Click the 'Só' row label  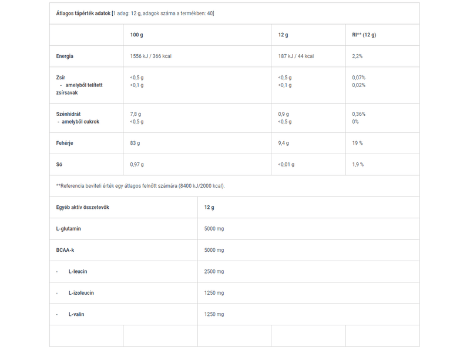pos(59,164)
